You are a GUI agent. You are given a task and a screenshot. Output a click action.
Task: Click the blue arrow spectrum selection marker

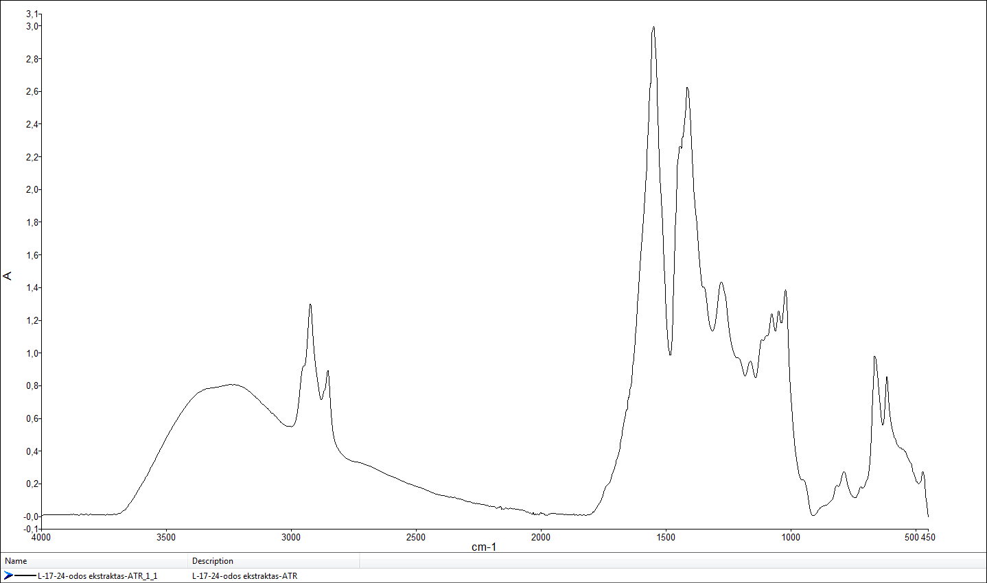(8, 575)
